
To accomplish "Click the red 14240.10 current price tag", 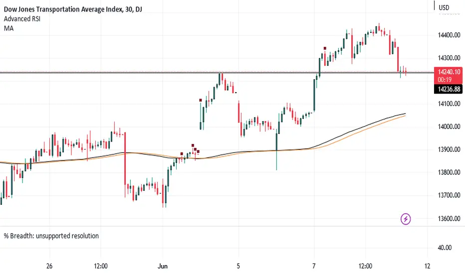I will pyautogui.click(x=448, y=76).
